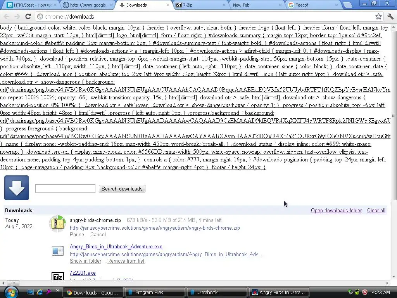397x298 pixels.
Task: Click the Angry_Birds_in_Ultrabook_Adventure.exe file icon
Action: (x=58, y=251)
